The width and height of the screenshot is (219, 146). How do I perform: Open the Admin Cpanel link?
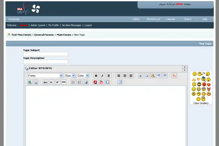tap(38, 25)
